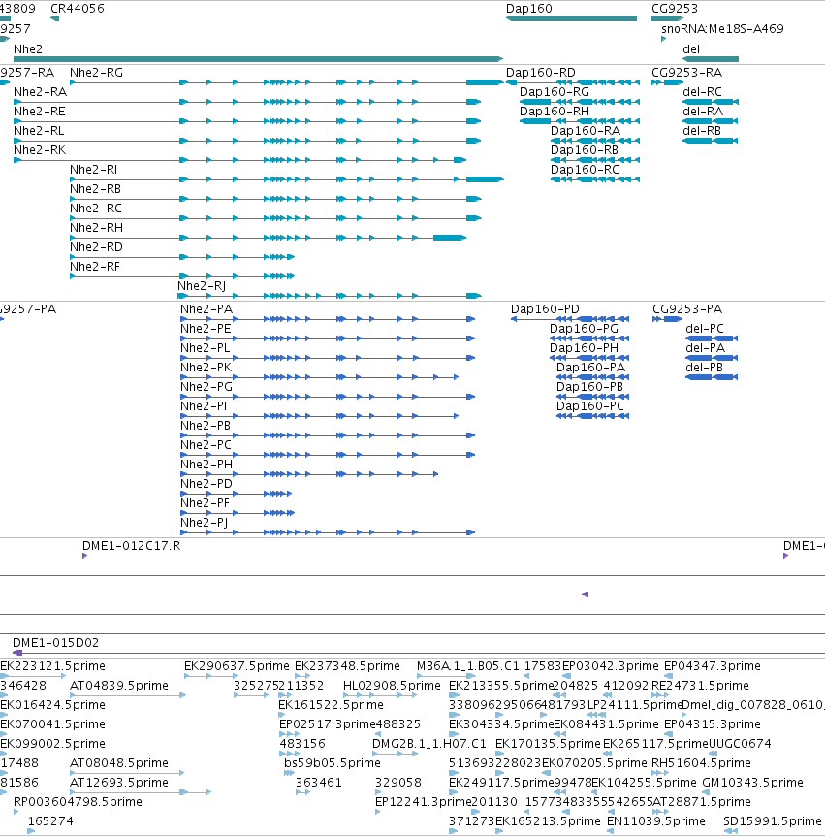Viewport: 825px width, 836px height.
Task: Open EST label AT04839.5prime
Action: [119, 685]
